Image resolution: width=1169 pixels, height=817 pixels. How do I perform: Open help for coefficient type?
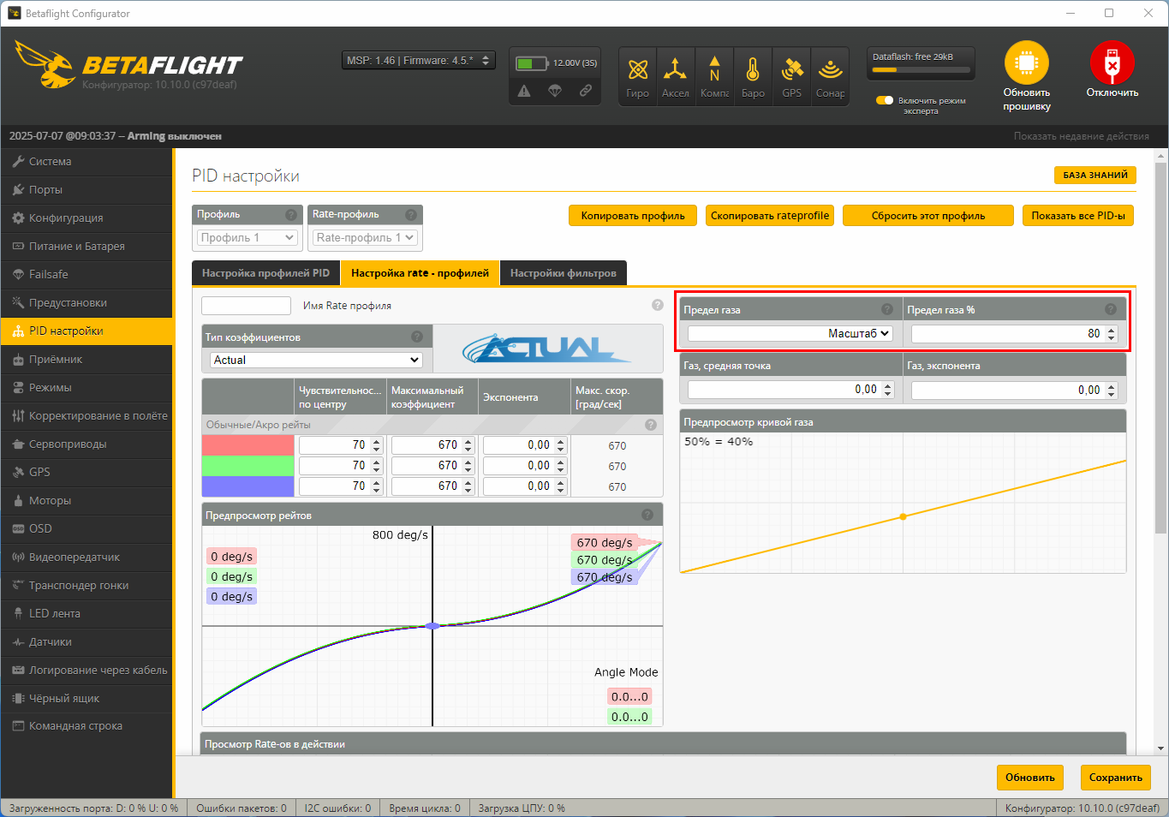click(417, 337)
